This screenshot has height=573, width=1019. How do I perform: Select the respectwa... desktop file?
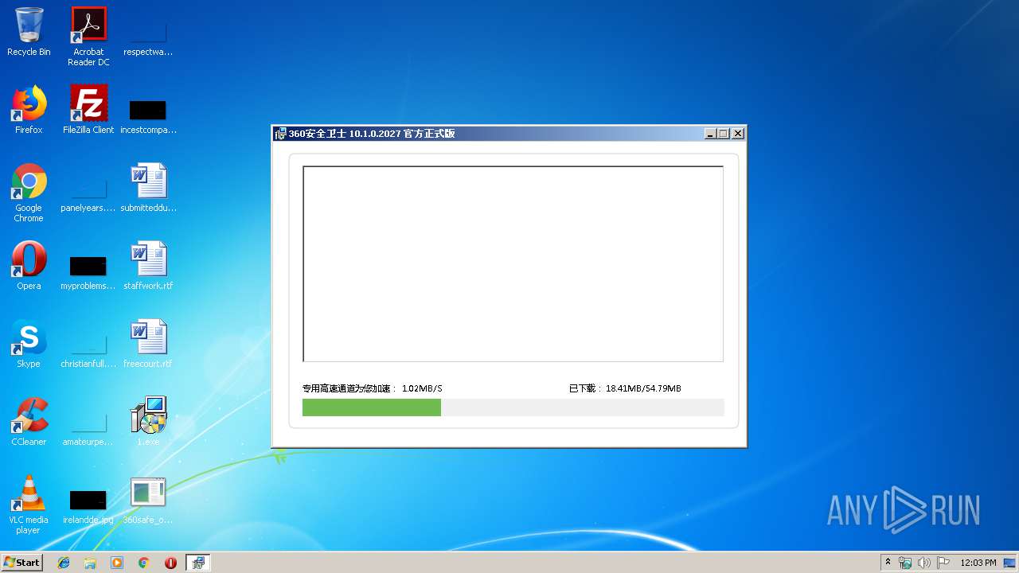[x=148, y=38]
